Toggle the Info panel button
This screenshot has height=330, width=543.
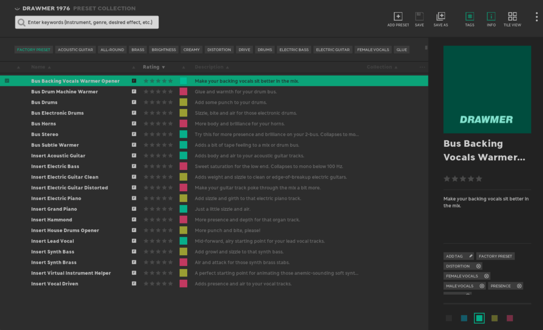click(x=491, y=16)
